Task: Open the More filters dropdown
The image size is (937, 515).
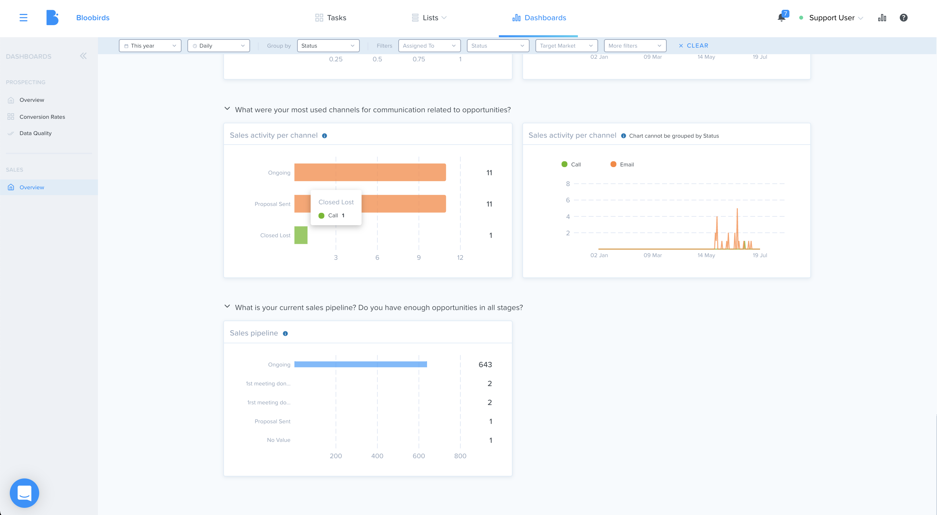Action: pos(635,46)
